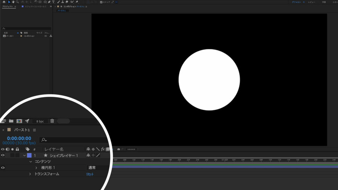Select the Selection arrow tool

pyautogui.click(x=9, y=2)
